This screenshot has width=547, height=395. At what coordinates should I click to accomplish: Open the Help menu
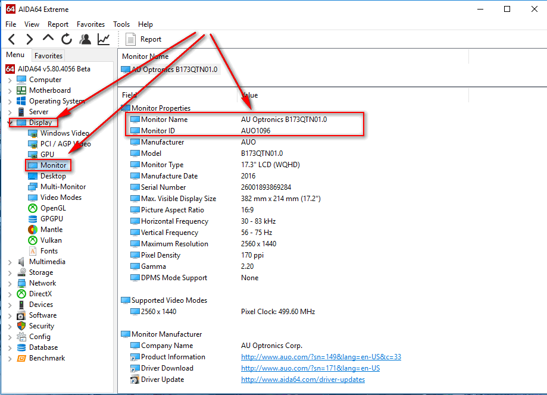tap(145, 24)
